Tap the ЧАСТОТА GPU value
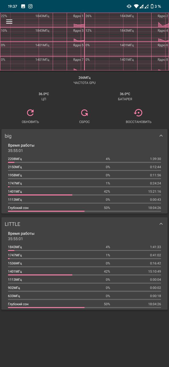Viewport: 169px width, 367px height. (x=84, y=78)
